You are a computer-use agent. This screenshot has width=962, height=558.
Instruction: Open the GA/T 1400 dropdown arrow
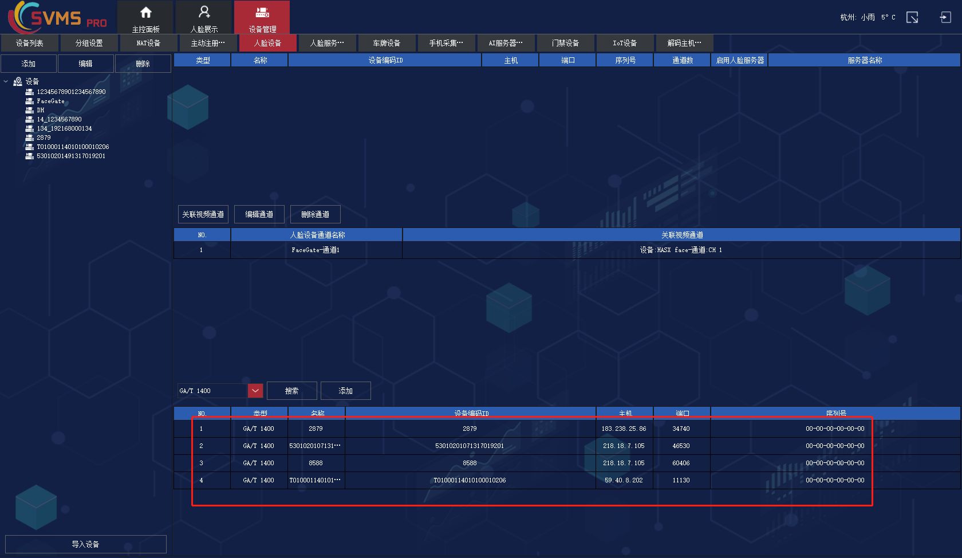255,391
